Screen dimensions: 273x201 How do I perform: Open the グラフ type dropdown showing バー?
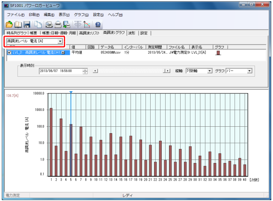249,70
